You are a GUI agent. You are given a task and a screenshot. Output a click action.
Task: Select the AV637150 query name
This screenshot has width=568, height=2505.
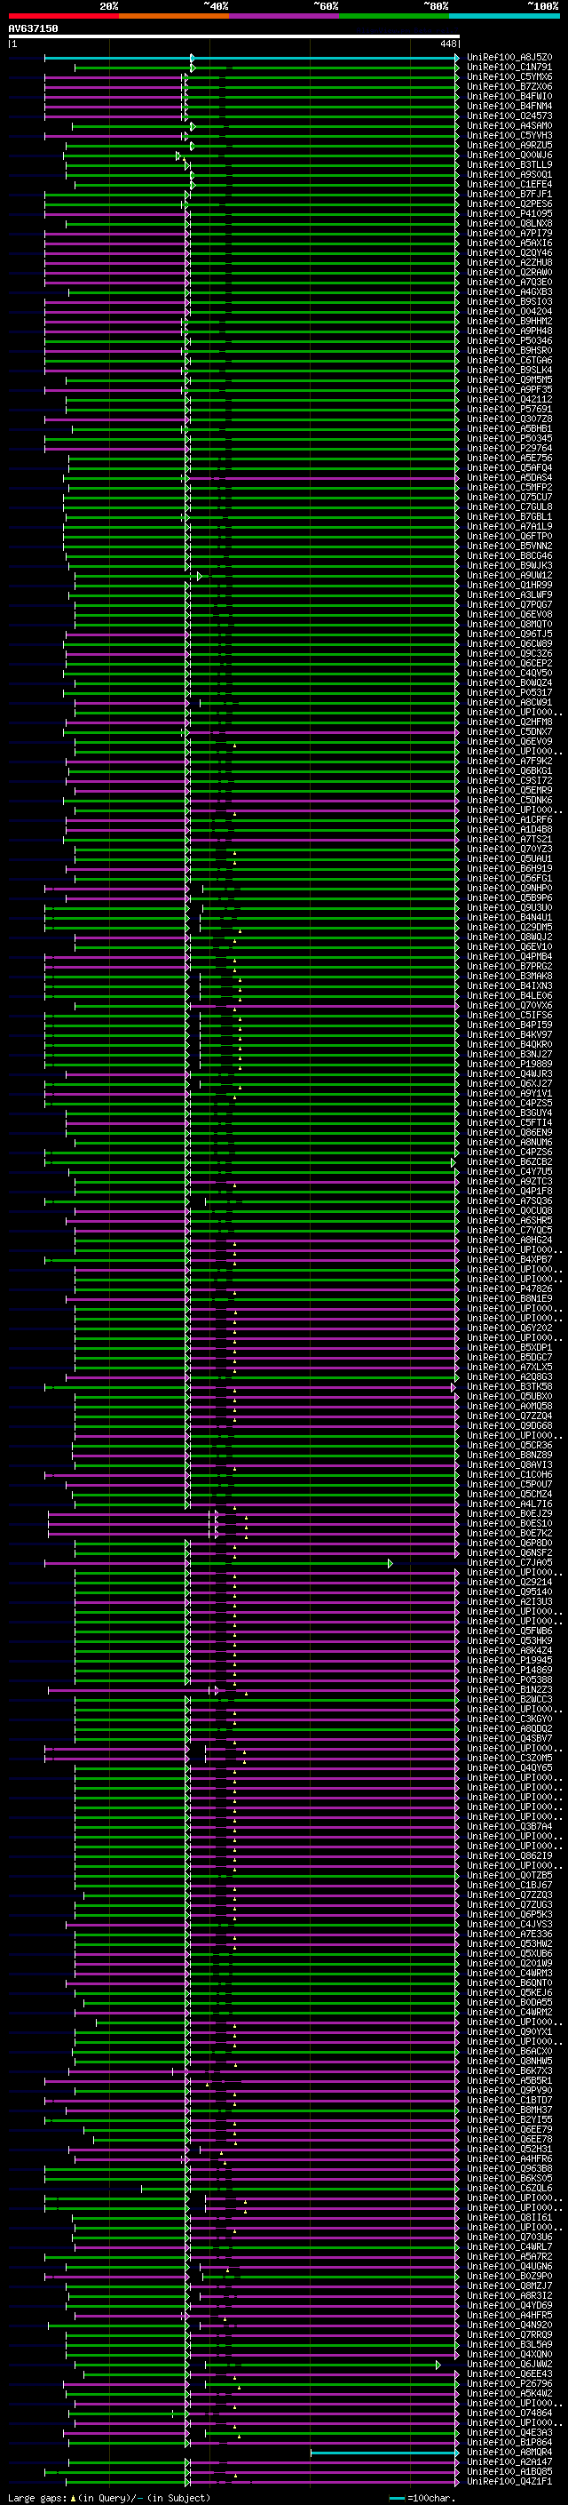pyautogui.click(x=33, y=28)
